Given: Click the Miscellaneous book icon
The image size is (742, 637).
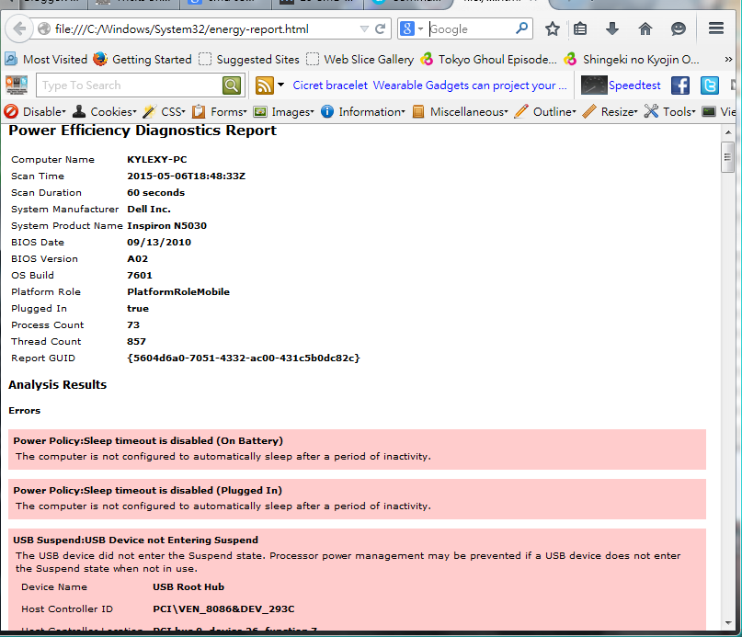Looking at the screenshot, I should [x=418, y=112].
